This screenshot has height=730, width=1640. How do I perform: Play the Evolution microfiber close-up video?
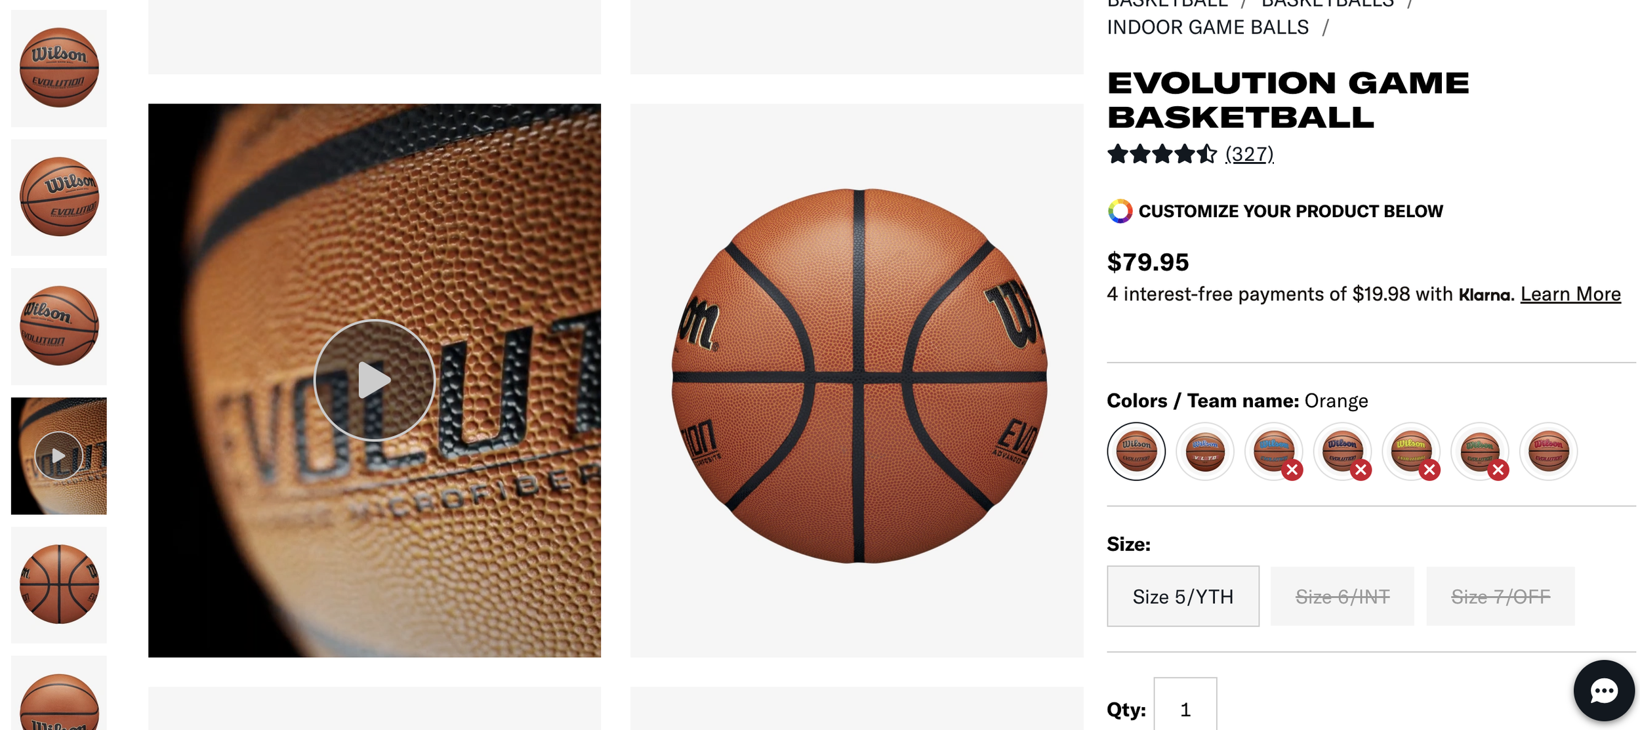click(375, 380)
